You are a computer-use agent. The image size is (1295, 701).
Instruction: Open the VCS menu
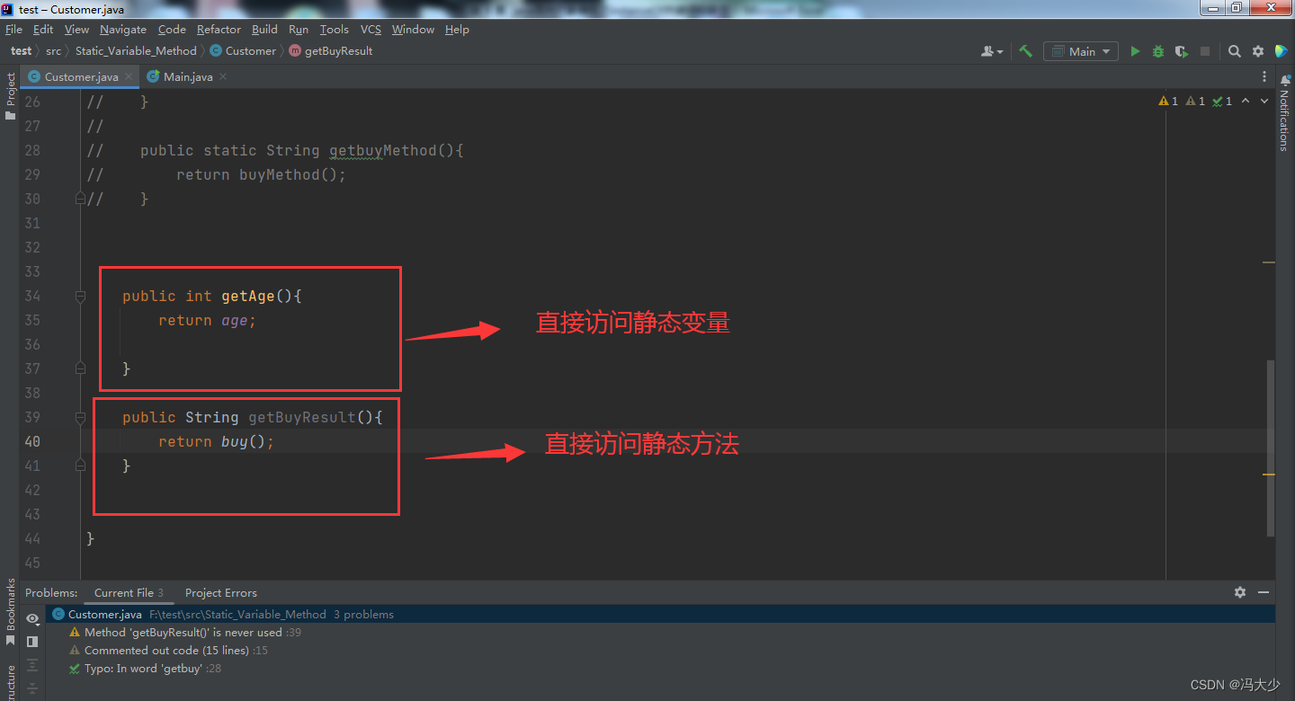pos(371,30)
